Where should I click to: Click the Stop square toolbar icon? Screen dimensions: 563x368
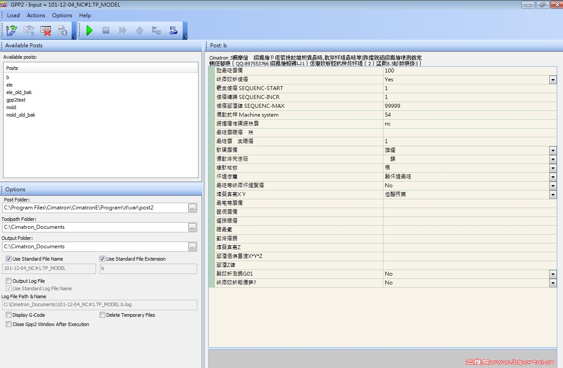[x=106, y=30]
